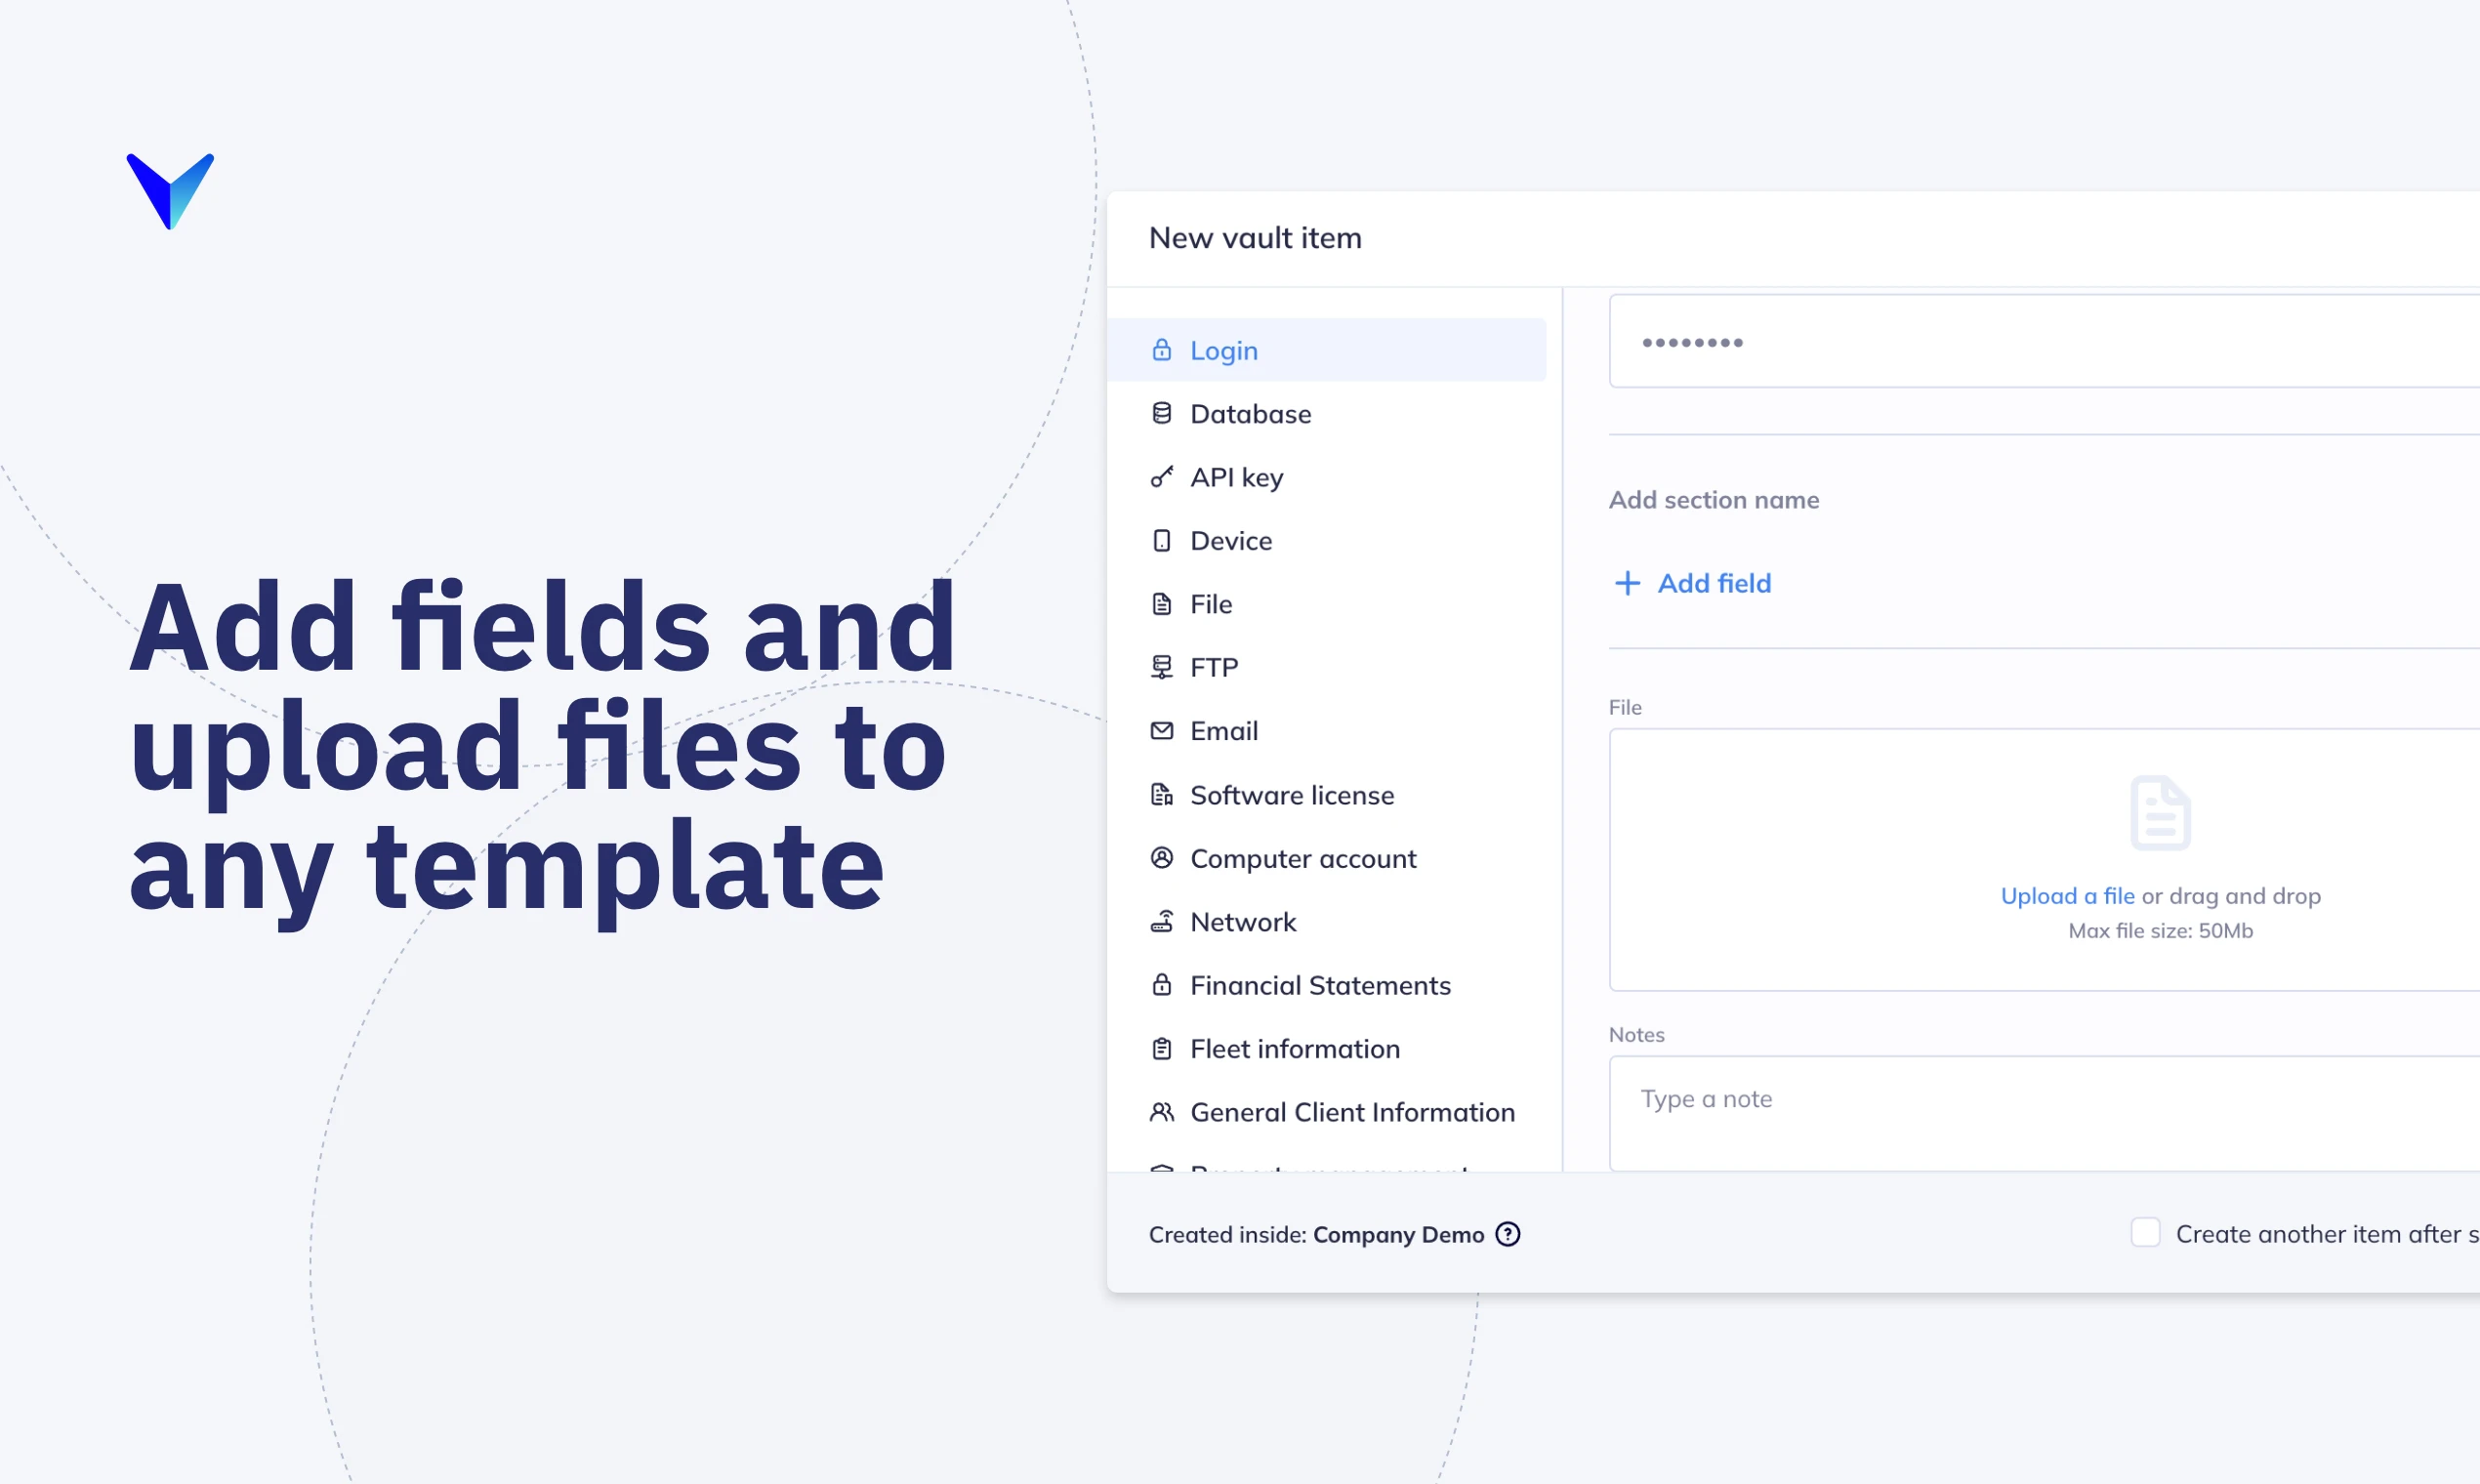
Task: Click the Add field button
Action: tap(1713, 583)
